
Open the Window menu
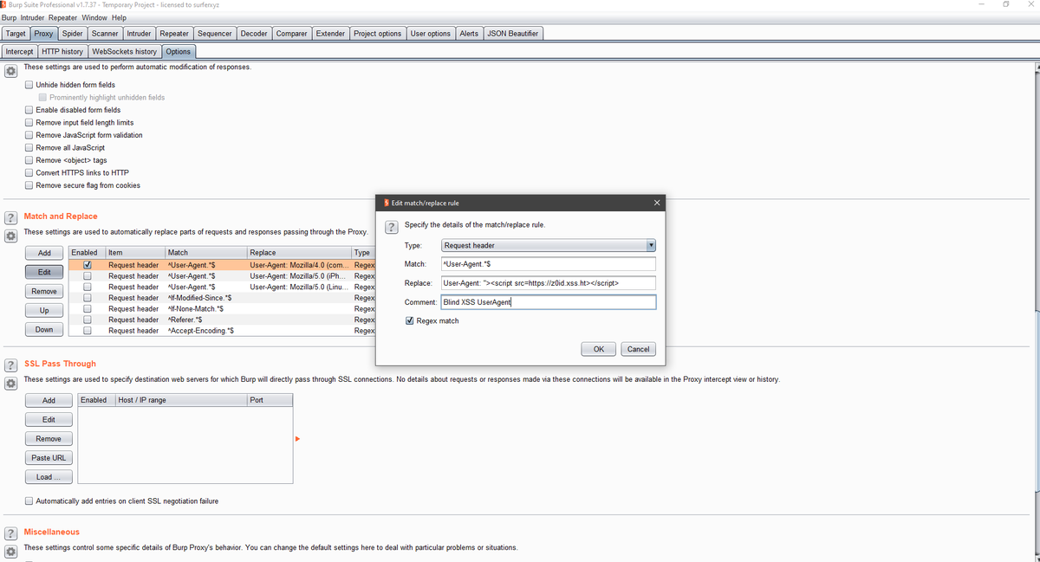pyautogui.click(x=94, y=17)
